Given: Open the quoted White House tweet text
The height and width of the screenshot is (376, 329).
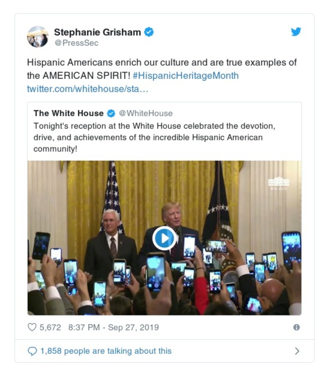Looking at the screenshot, I should (x=154, y=137).
